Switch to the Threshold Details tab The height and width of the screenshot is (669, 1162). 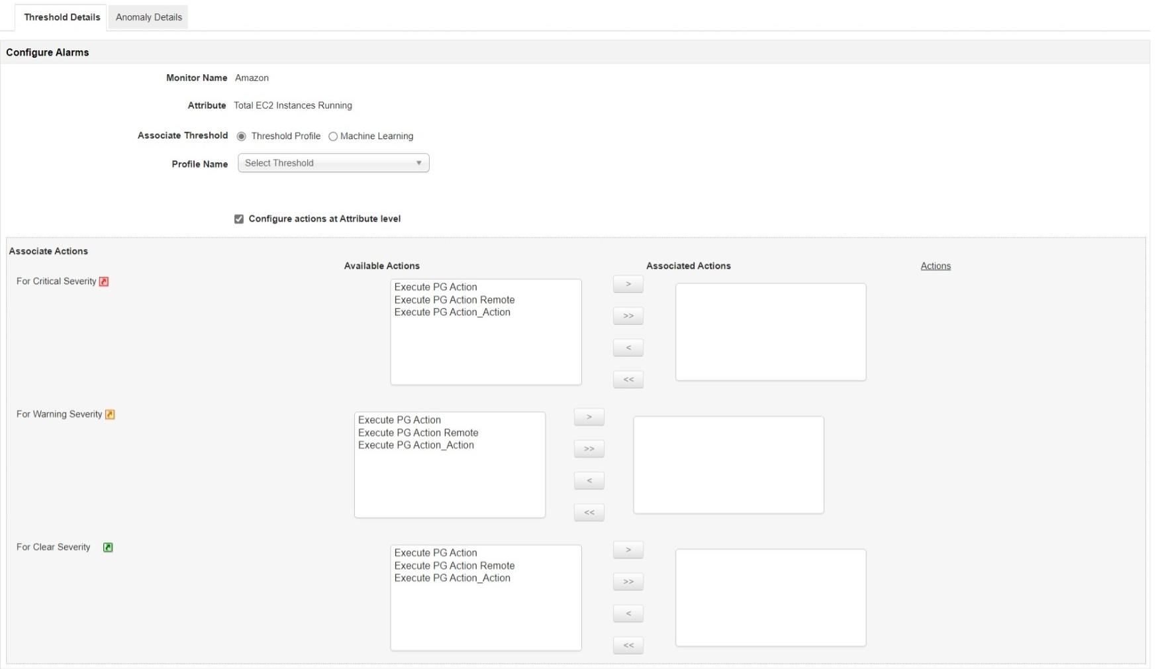[61, 17]
